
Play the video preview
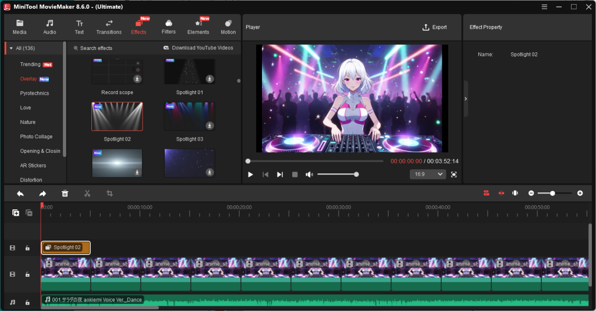click(x=250, y=174)
